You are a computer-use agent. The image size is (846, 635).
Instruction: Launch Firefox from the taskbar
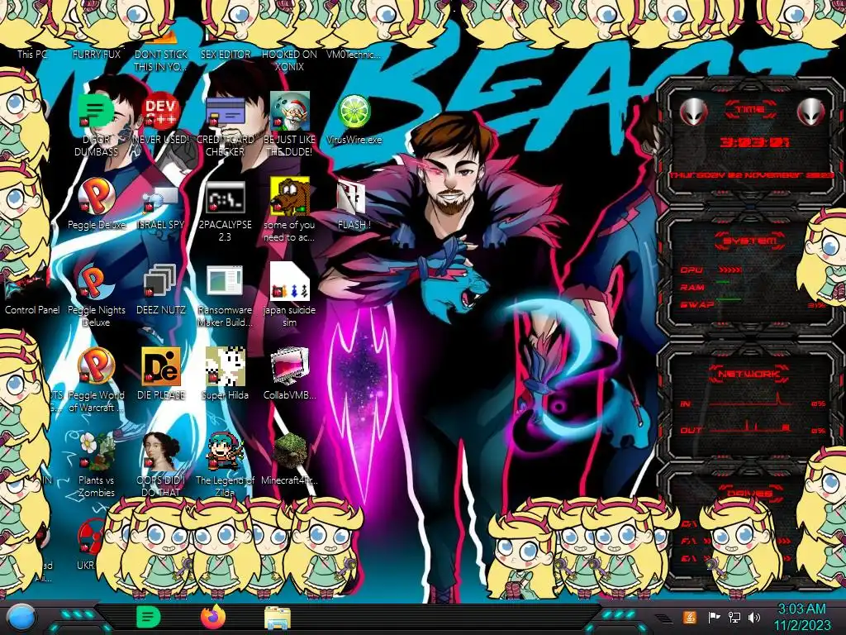pos(213,617)
